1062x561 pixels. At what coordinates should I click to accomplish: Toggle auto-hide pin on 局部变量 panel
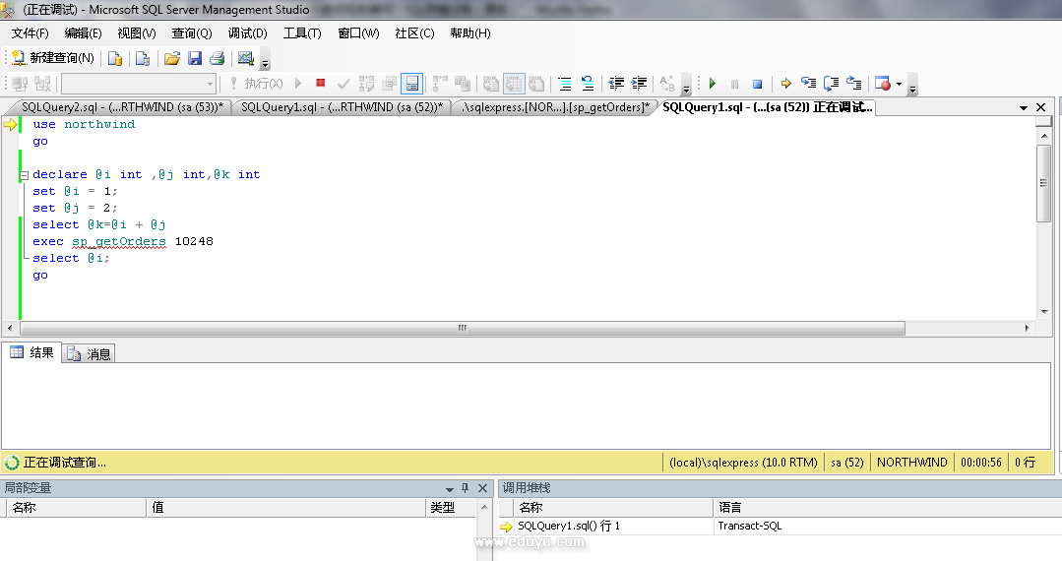click(x=466, y=488)
